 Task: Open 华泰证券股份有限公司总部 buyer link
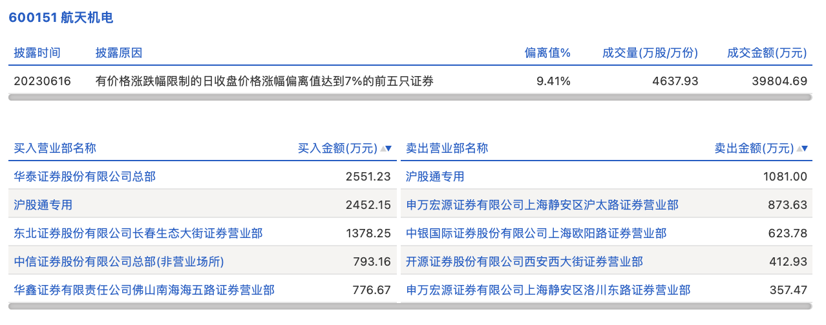tap(85, 176)
